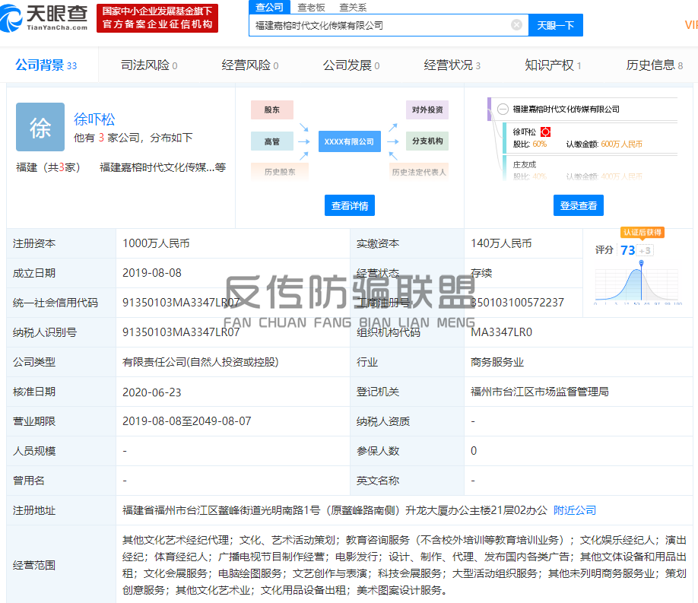Click the 登录查看 button
698x603 pixels.
click(x=578, y=205)
